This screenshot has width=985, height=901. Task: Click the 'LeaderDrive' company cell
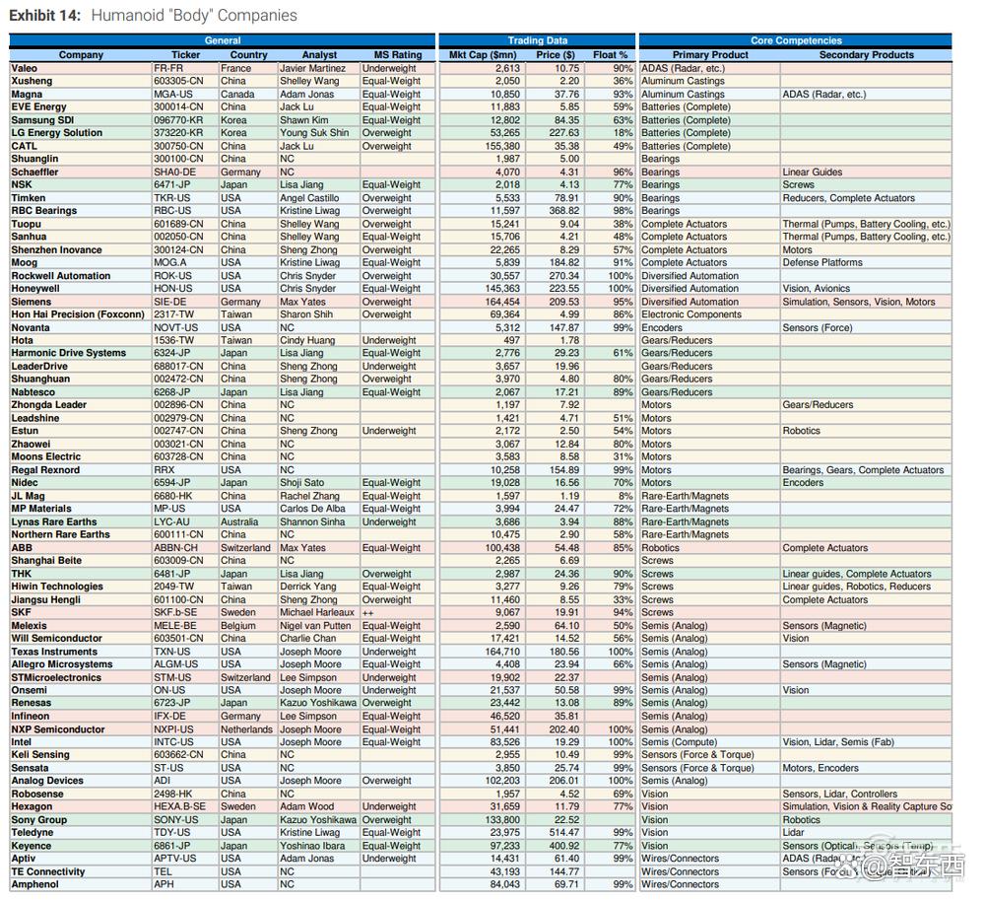[x=39, y=366]
